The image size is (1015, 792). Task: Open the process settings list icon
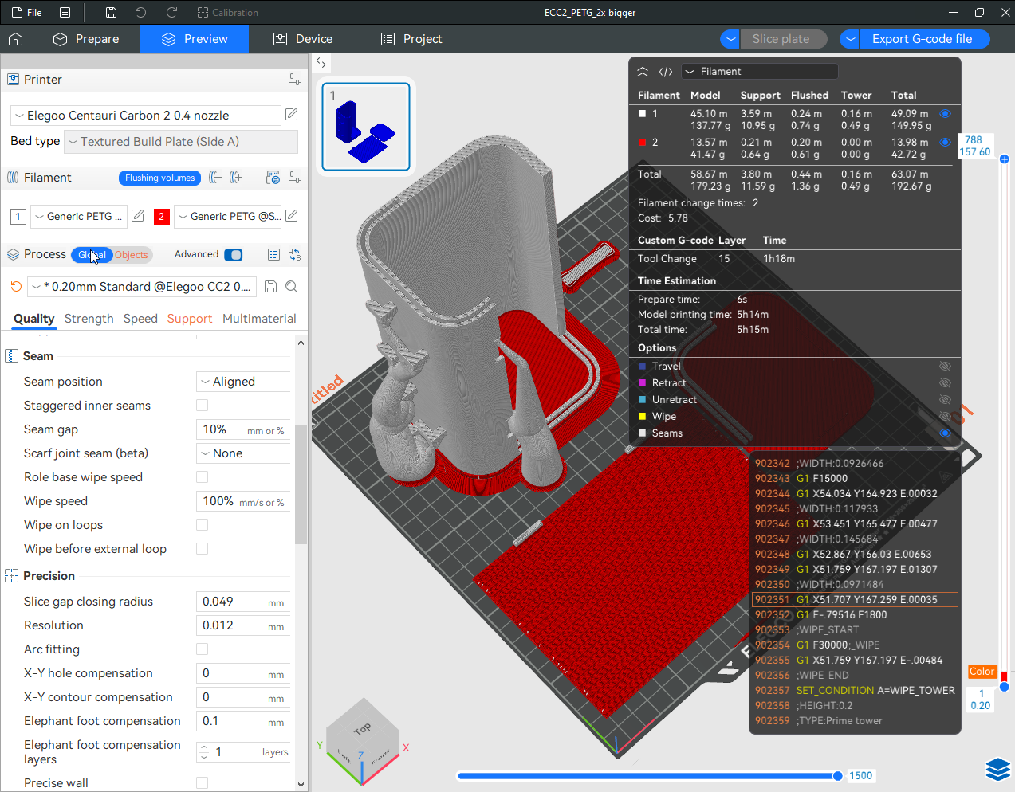pyautogui.click(x=273, y=254)
